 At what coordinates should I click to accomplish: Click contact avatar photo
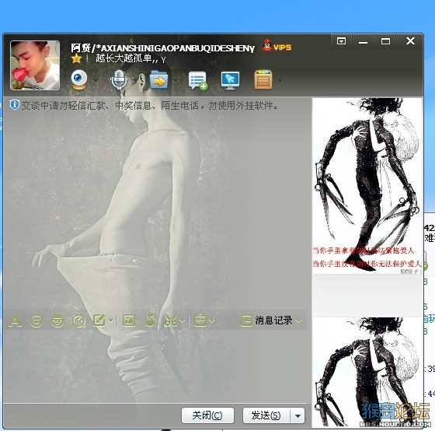tap(35, 65)
